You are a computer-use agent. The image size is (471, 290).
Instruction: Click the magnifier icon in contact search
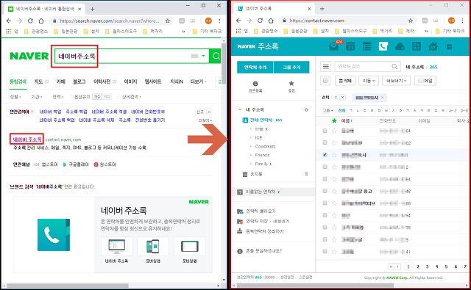point(394,67)
